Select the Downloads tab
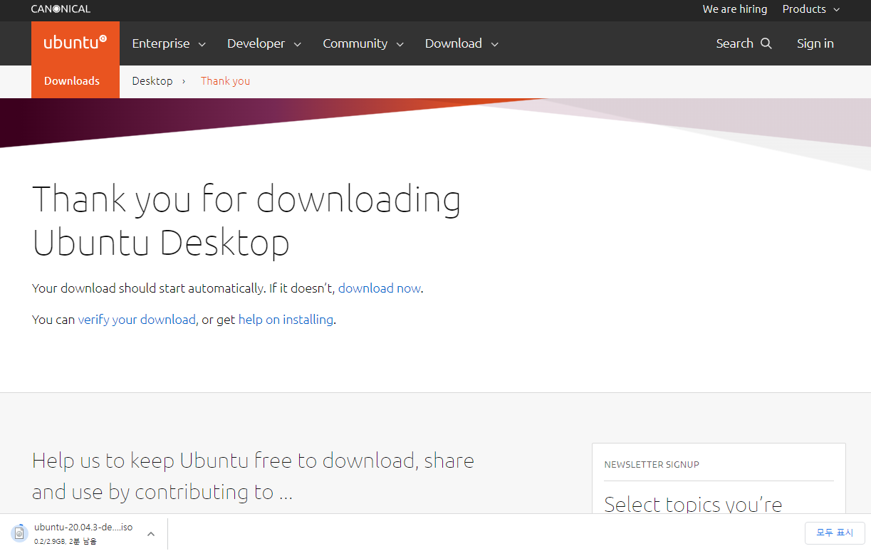Screen dimensions: 871x551 [72, 81]
